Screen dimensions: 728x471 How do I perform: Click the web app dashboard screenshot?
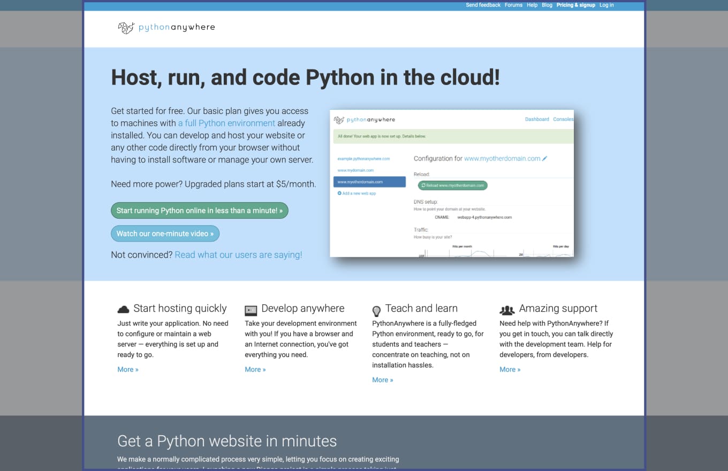point(452,183)
